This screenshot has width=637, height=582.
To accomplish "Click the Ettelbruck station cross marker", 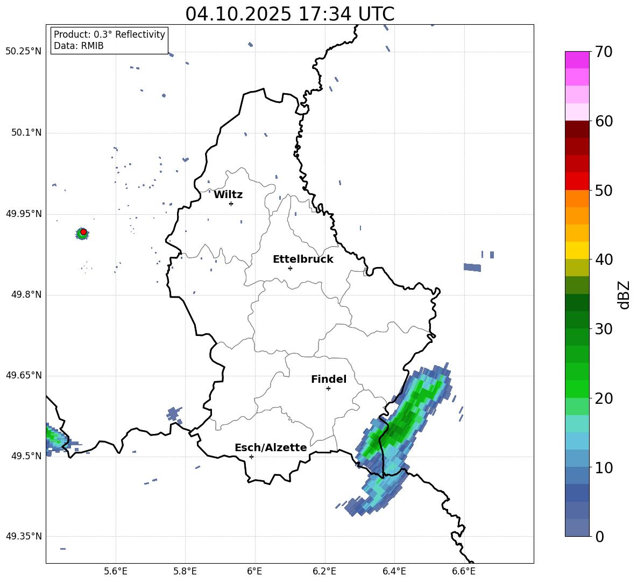I will tap(290, 268).
